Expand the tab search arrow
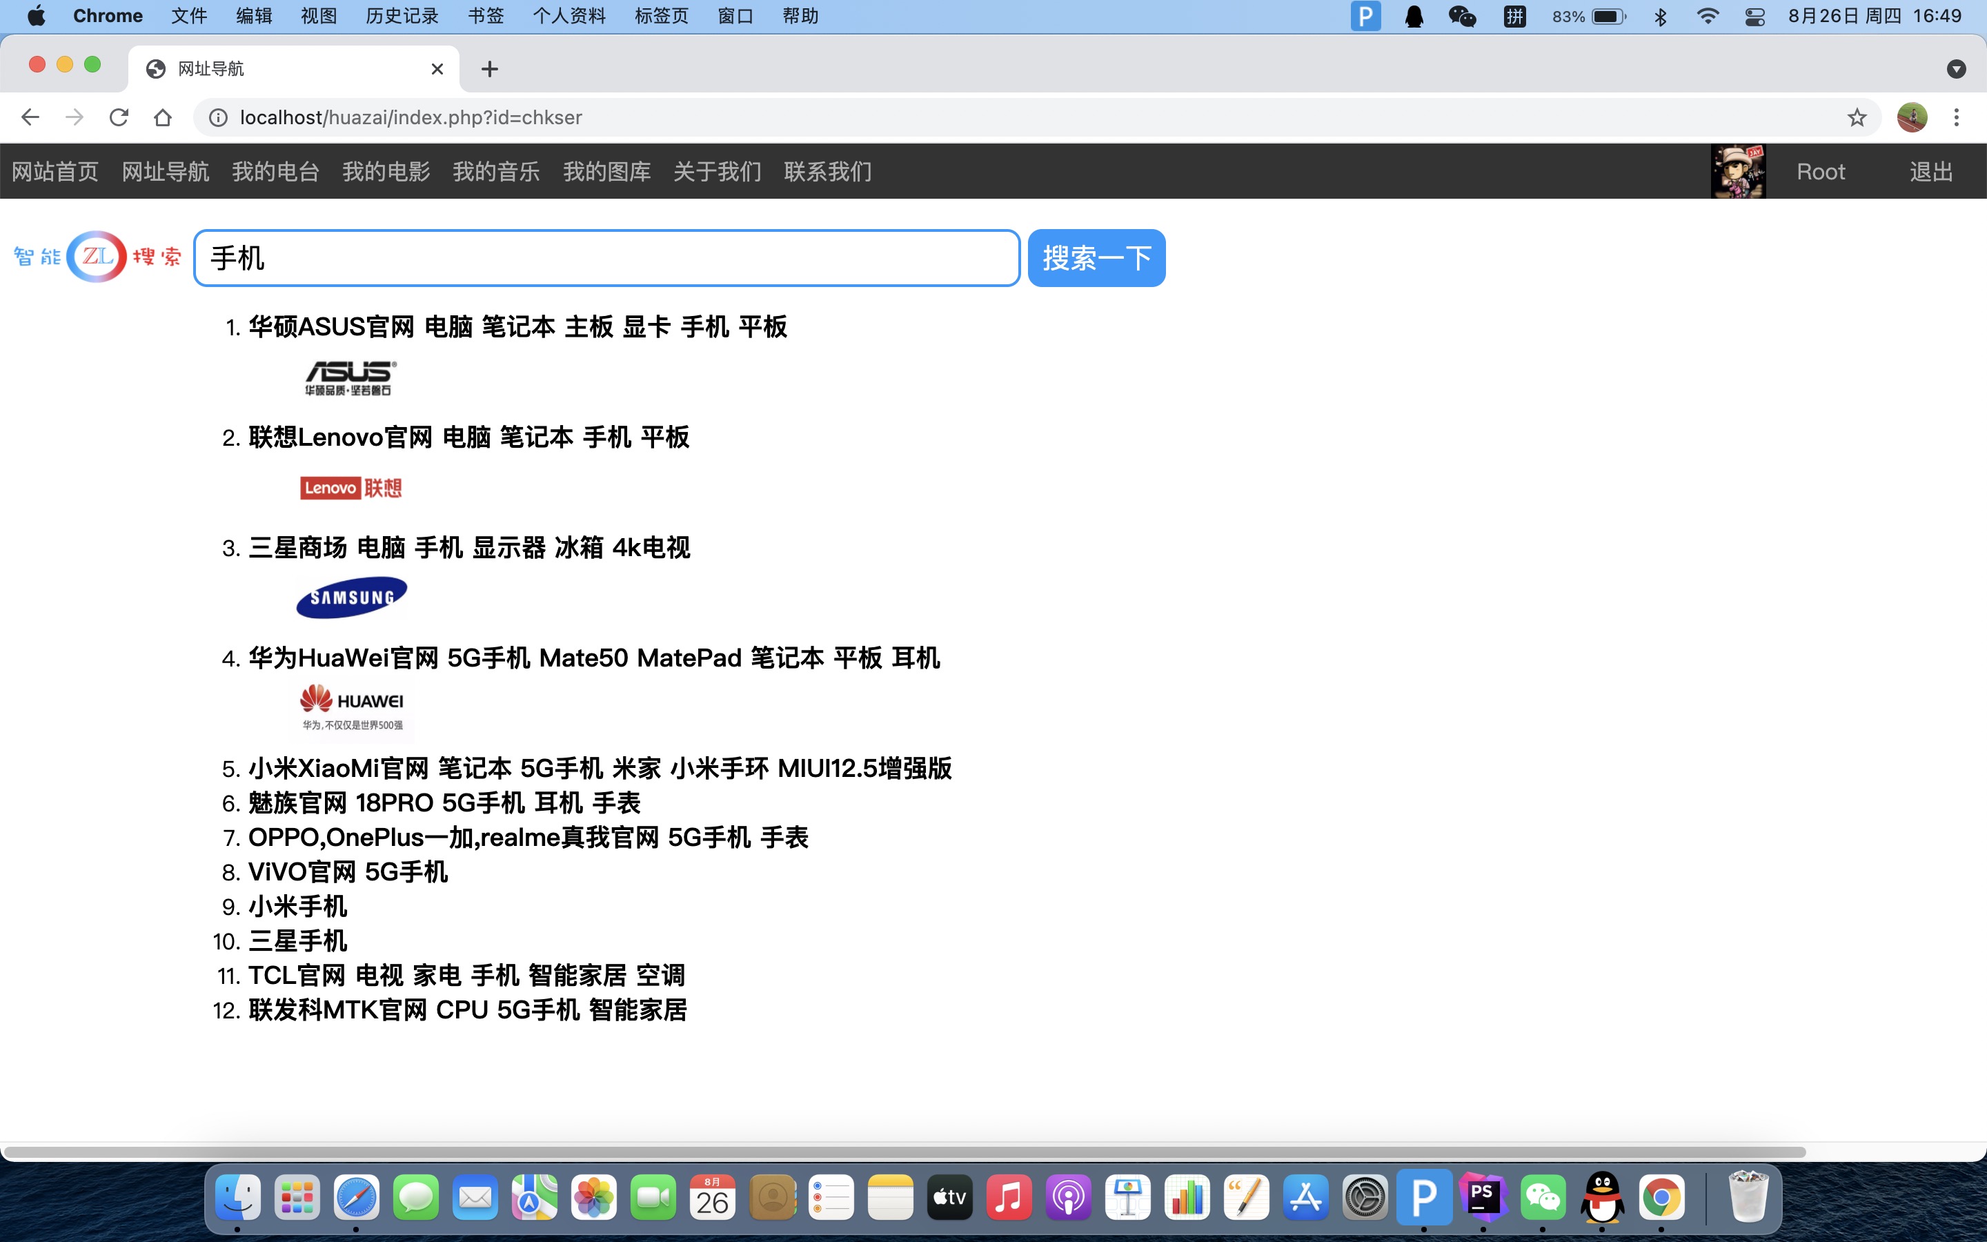 click(1956, 69)
